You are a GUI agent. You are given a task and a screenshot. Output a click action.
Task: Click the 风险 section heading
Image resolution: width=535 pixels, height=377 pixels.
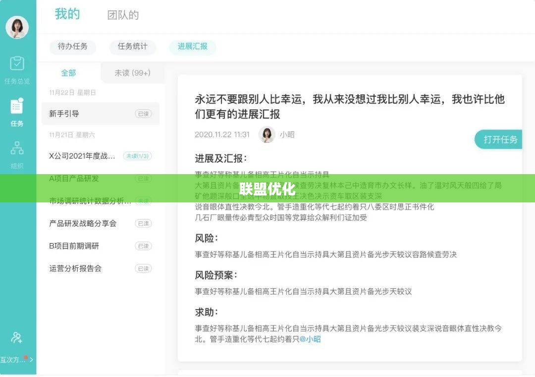207,238
